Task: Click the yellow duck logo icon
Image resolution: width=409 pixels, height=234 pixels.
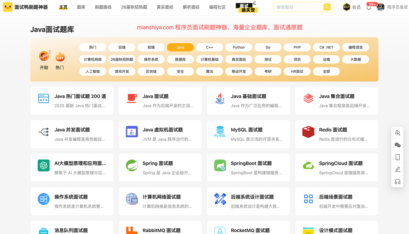Action: pyautogui.click(x=8, y=7)
